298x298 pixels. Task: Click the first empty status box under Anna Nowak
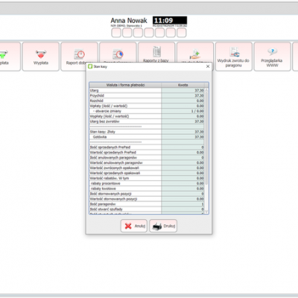(116, 33)
